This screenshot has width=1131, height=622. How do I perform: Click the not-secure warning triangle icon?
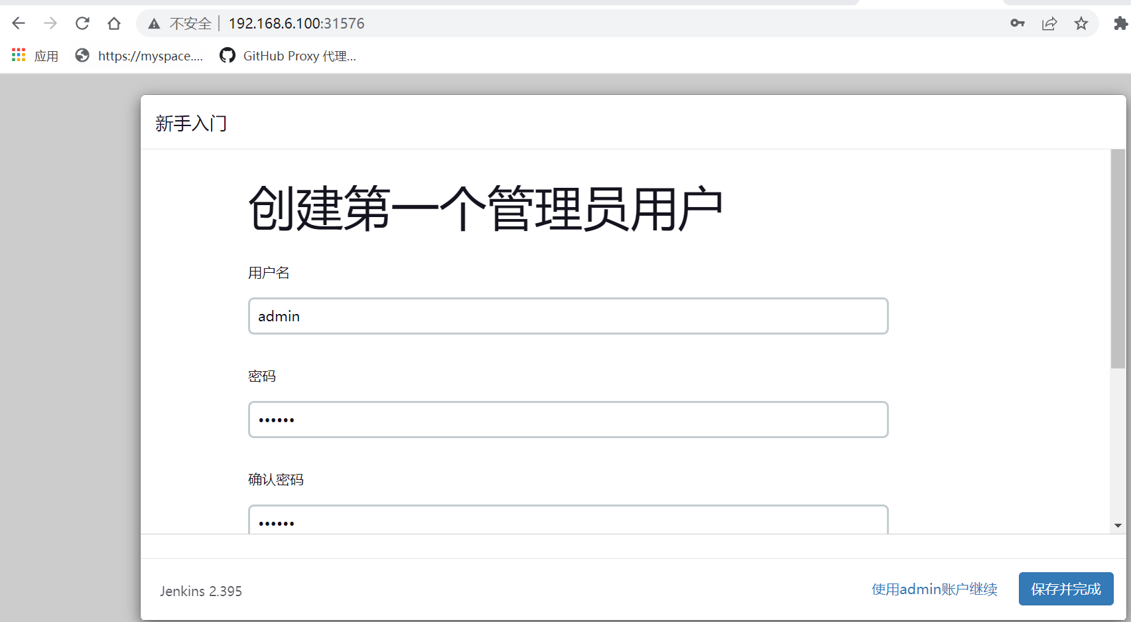[x=154, y=24]
